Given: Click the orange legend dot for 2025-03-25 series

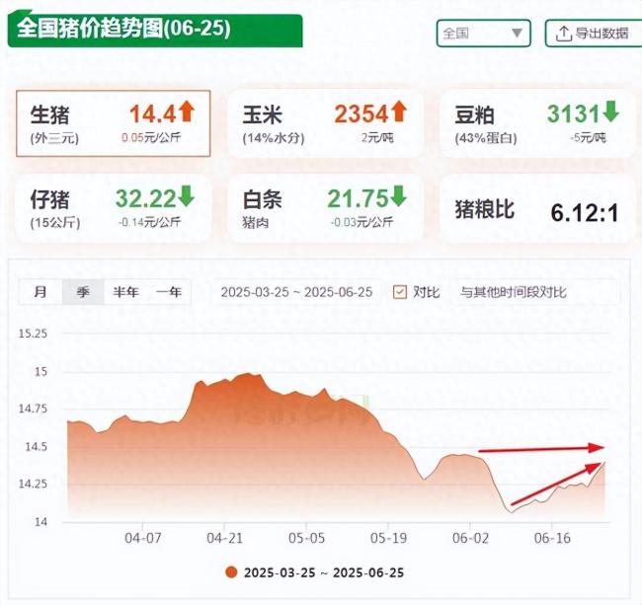Looking at the screenshot, I should [231, 572].
